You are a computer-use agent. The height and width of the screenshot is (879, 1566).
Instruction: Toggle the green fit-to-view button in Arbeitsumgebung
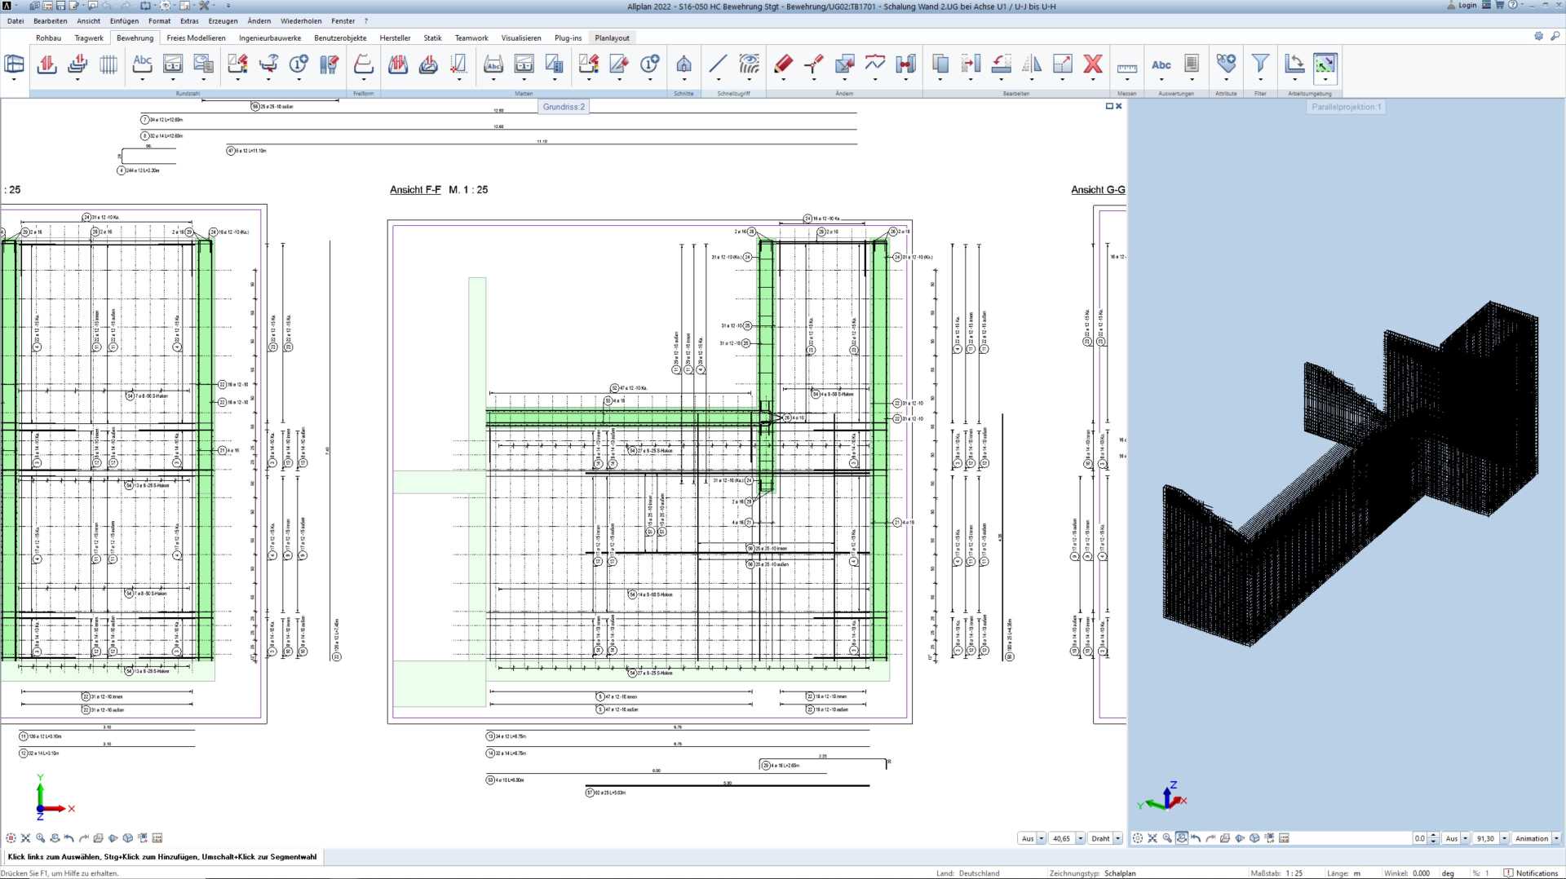(1325, 64)
